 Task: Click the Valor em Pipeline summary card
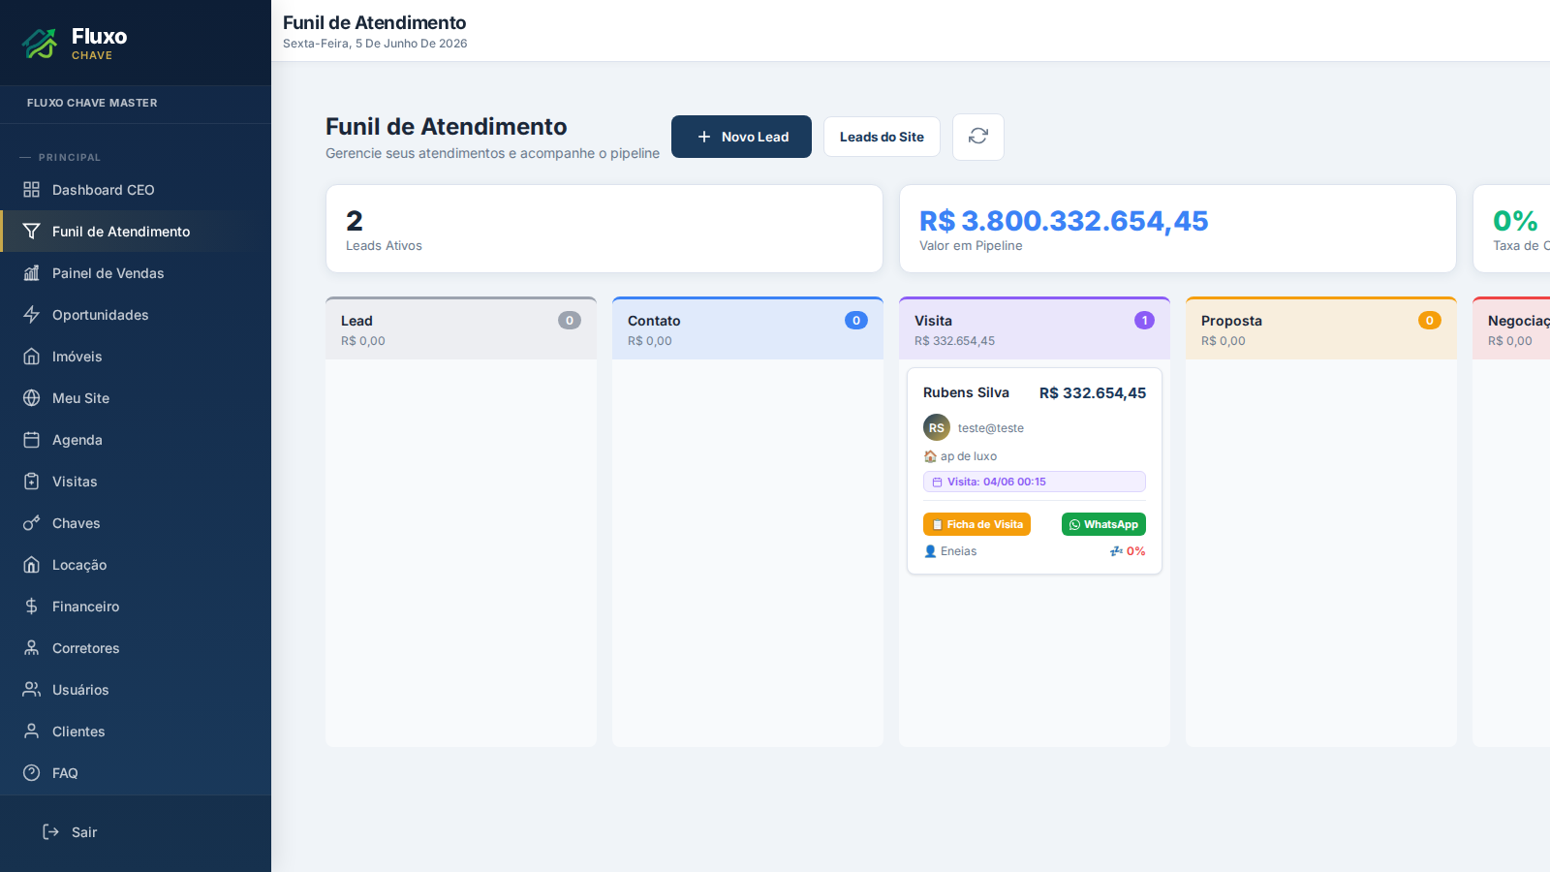tap(1178, 229)
